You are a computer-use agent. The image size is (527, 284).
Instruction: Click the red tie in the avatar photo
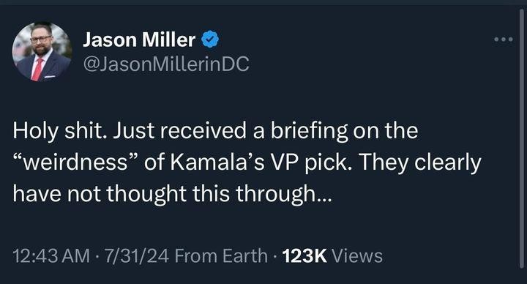pyautogui.click(x=37, y=70)
